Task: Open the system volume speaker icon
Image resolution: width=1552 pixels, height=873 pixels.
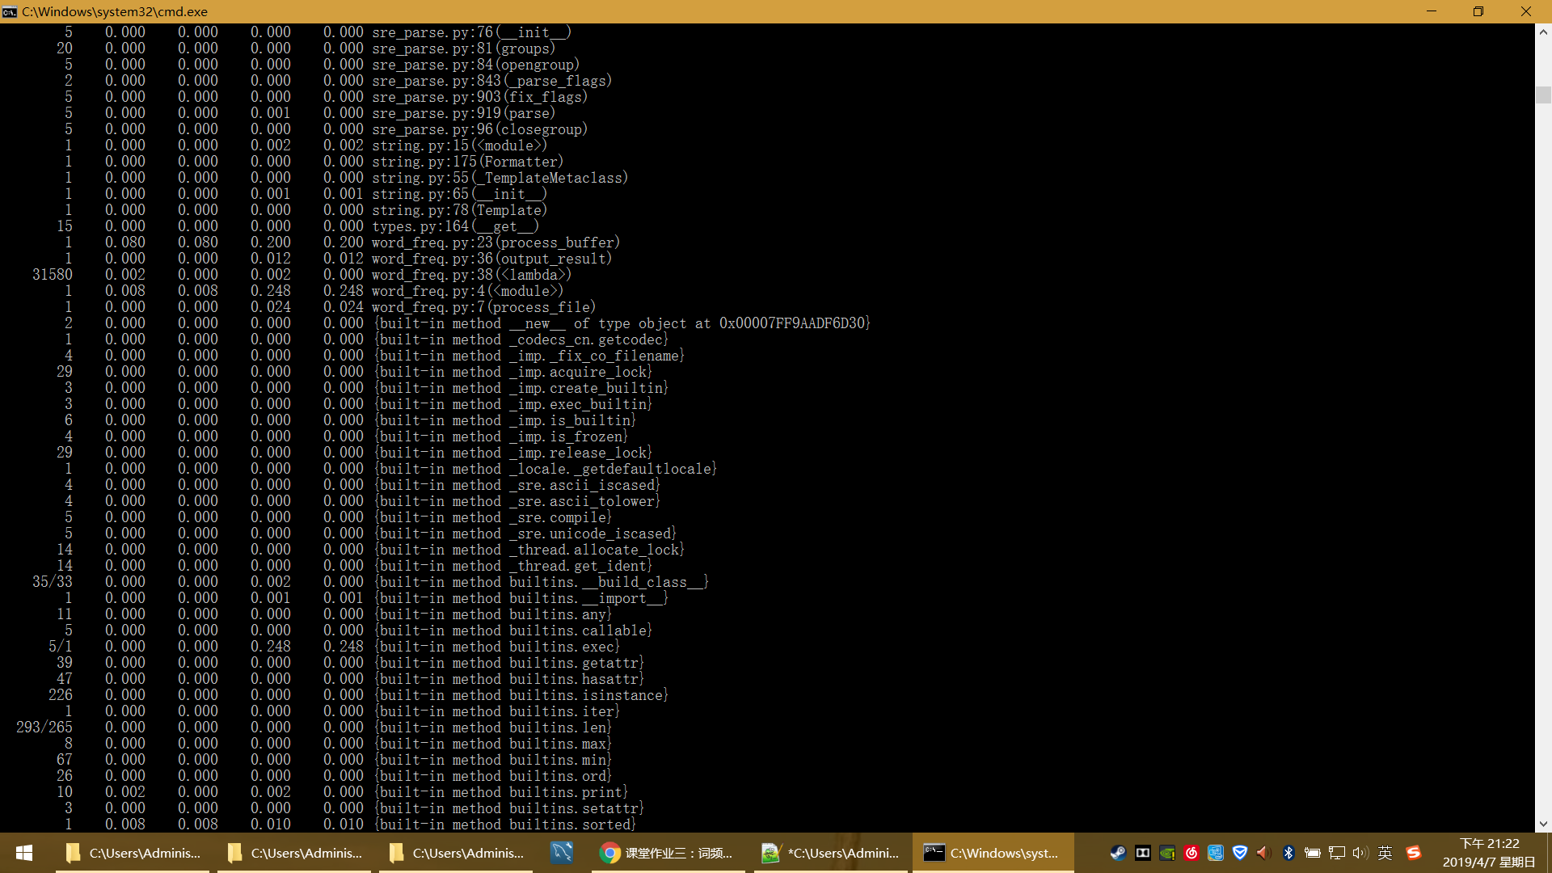Action: click(x=1360, y=853)
